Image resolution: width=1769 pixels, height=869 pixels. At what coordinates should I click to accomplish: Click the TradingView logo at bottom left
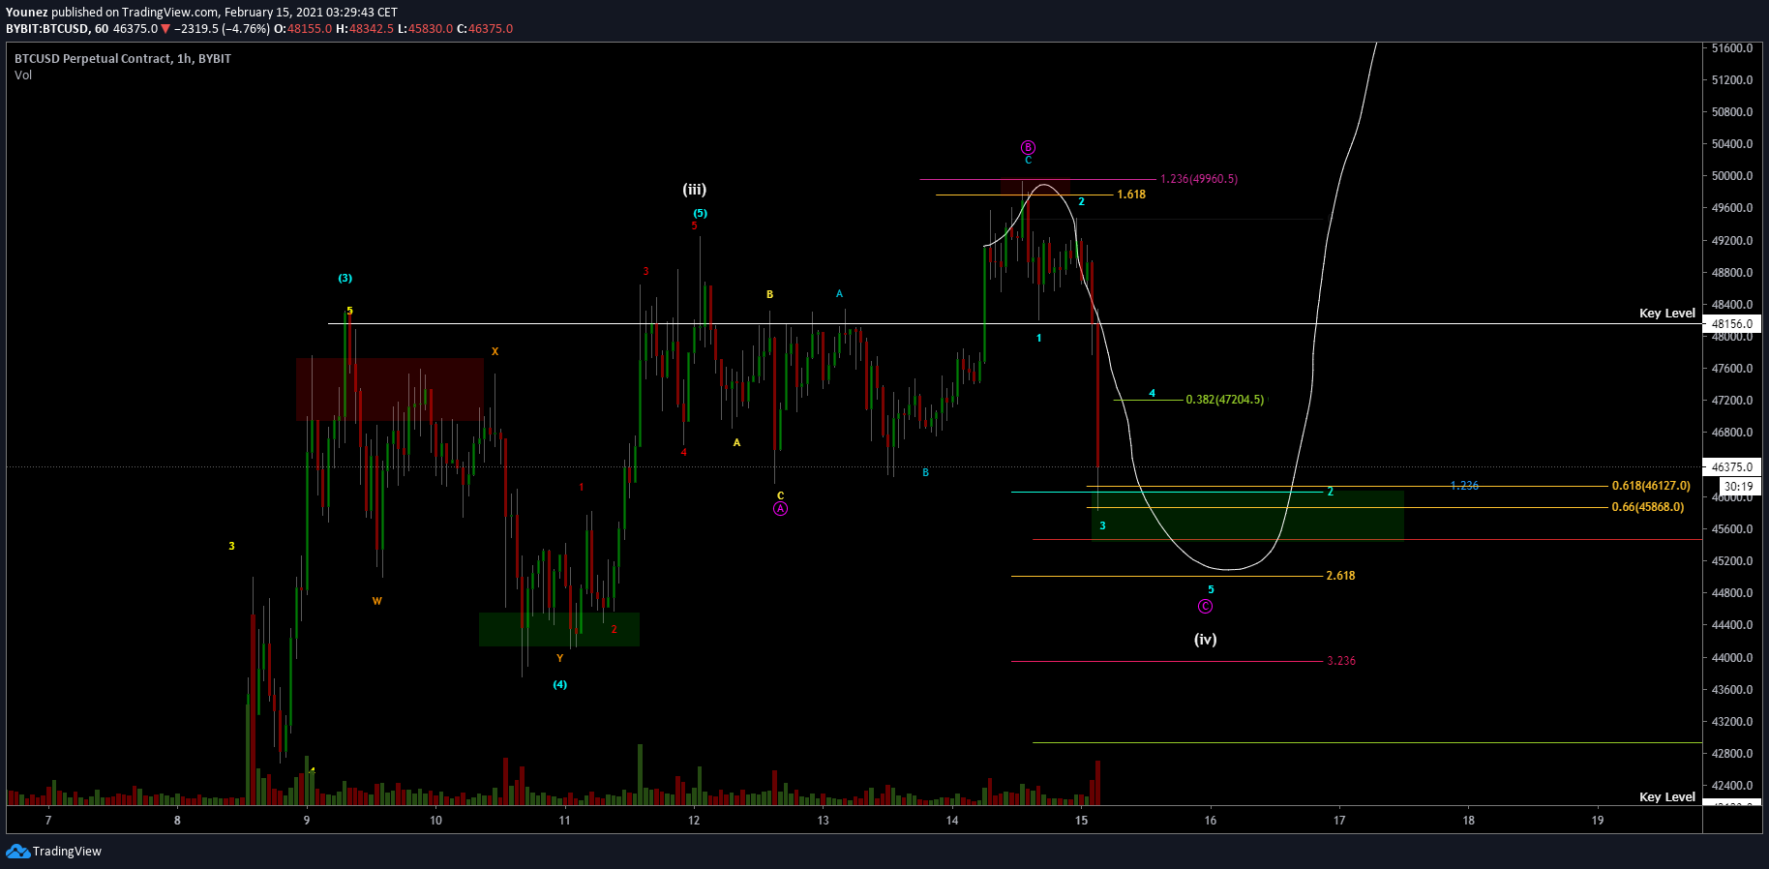(x=54, y=852)
